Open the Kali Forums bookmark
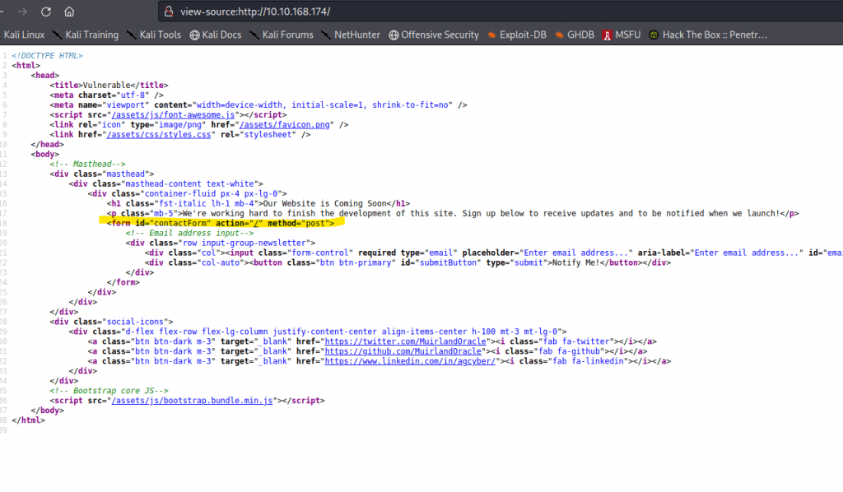 (282, 35)
